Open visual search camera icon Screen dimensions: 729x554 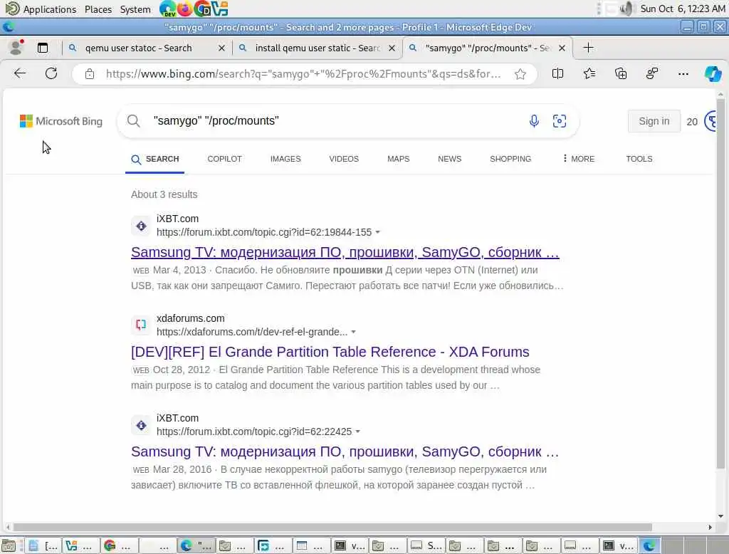click(x=560, y=121)
